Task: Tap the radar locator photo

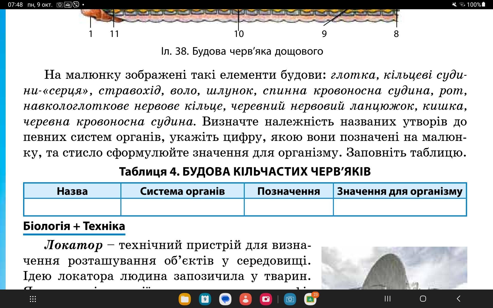Action: point(394,268)
